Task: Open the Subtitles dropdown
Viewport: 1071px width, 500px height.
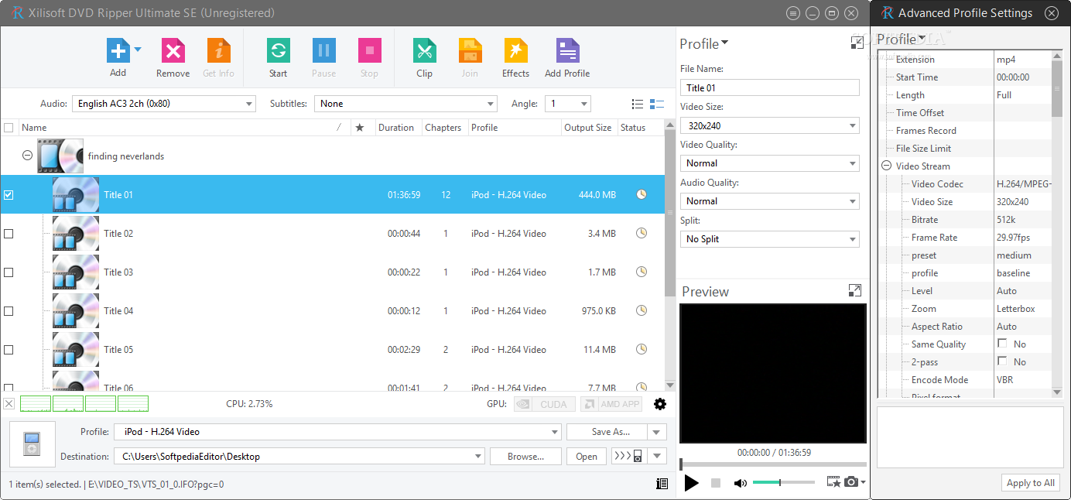Action: pyautogui.click(x=405, y=104)
